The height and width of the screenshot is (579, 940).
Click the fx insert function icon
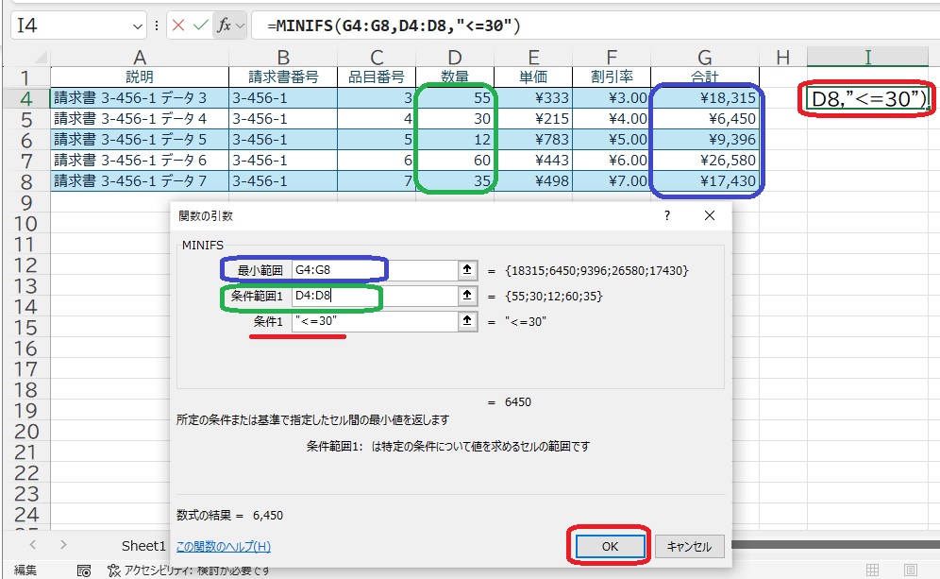click(224, 26)
